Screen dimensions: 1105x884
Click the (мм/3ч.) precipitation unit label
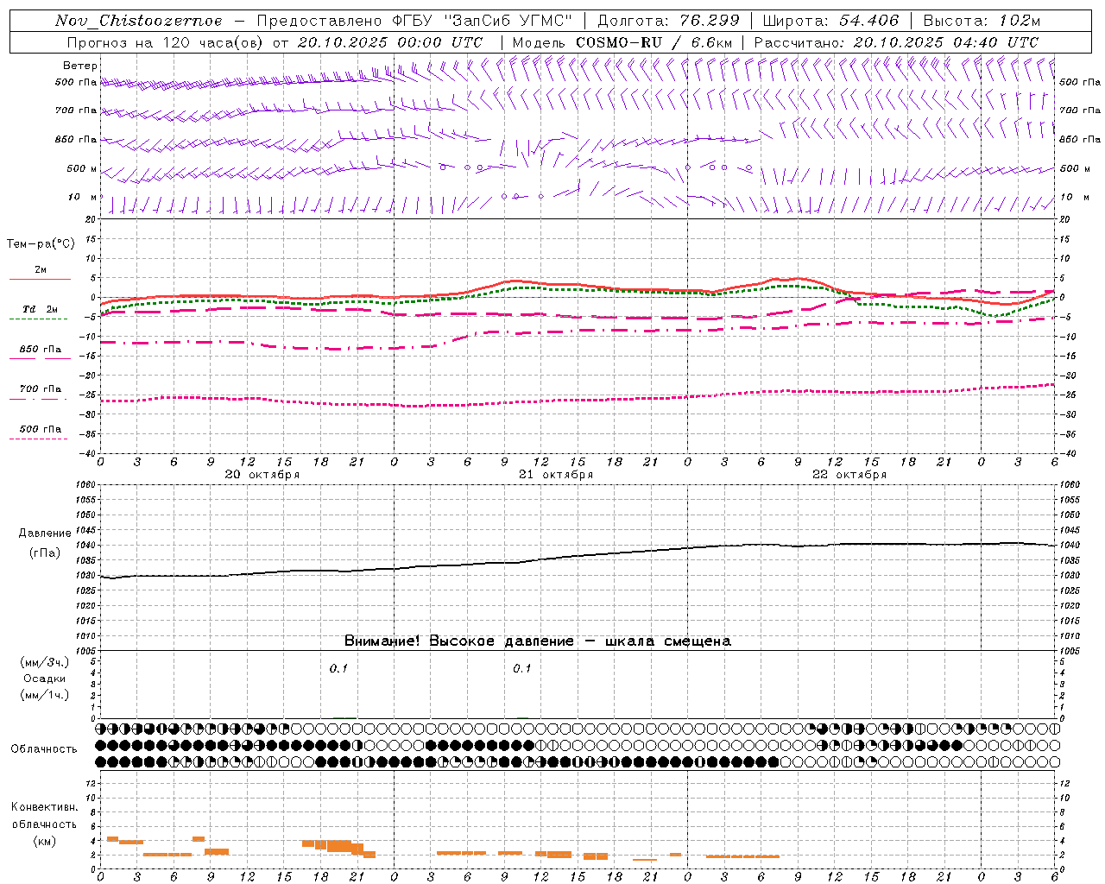45,662
